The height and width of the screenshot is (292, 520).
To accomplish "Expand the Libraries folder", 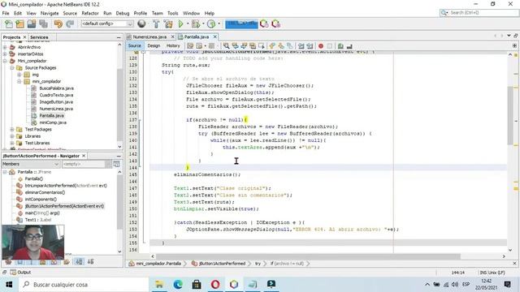I will (x=12, y=136).
